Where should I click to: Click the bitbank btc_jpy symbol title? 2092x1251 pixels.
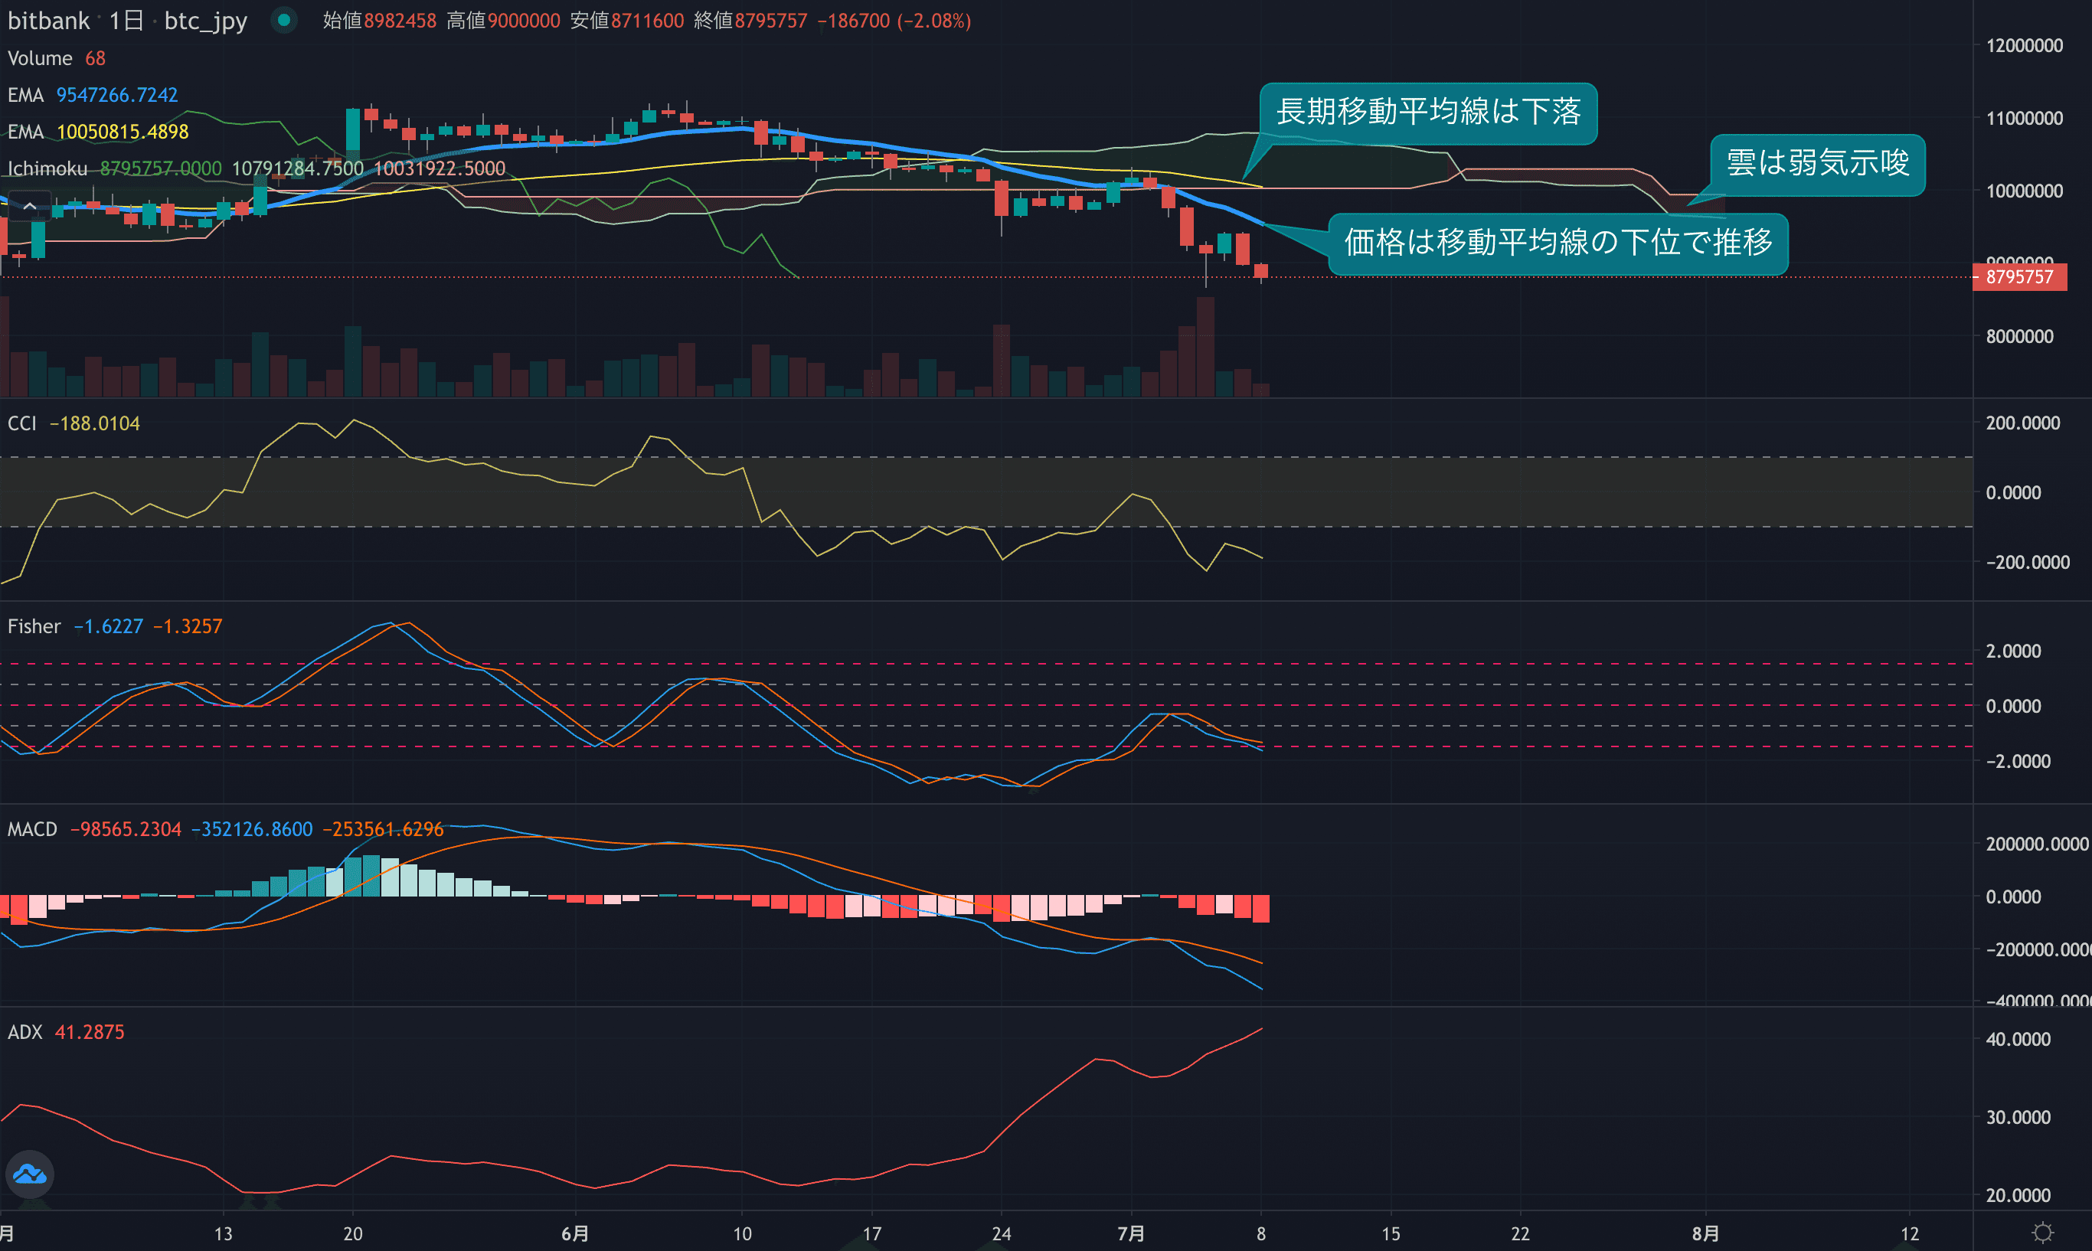[x=48, y=20]
